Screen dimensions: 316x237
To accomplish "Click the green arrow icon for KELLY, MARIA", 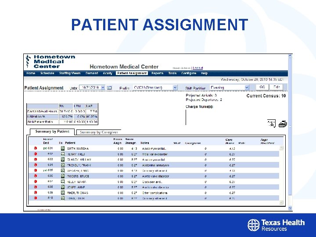I will (x=63, y=182).
